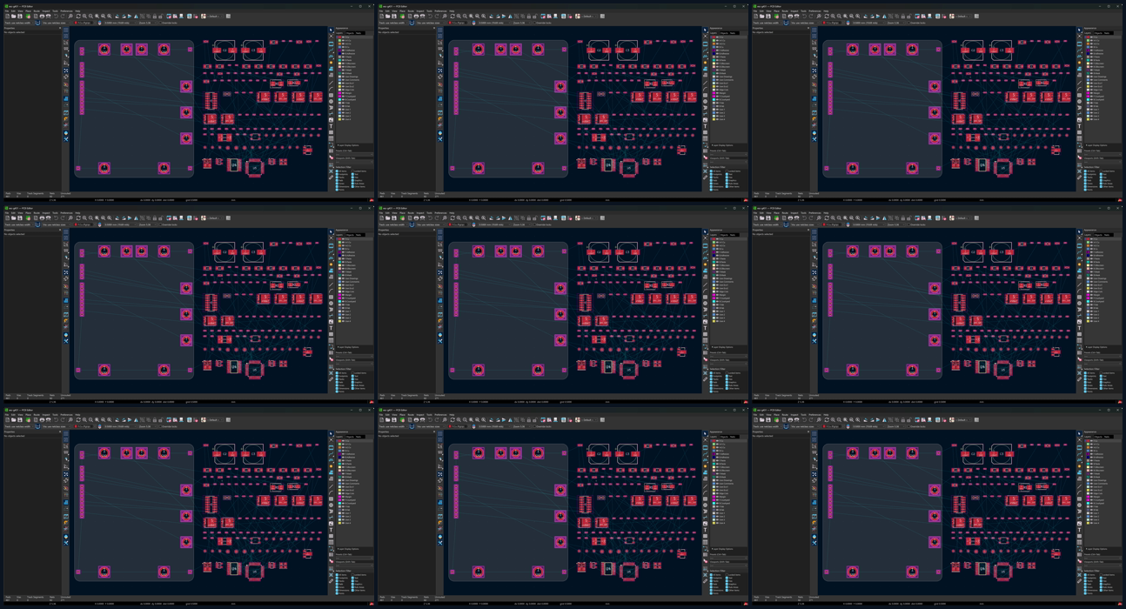The height and width of the screenshot is (609, 1126).
Task: Click the Undo icon in the top-left window toolbar
Action: pos(56,16)
